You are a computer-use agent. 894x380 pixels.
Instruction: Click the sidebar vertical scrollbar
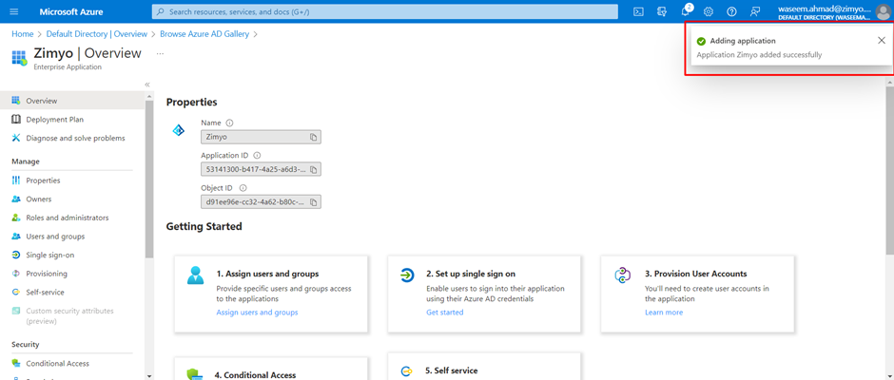pos(149,180)
